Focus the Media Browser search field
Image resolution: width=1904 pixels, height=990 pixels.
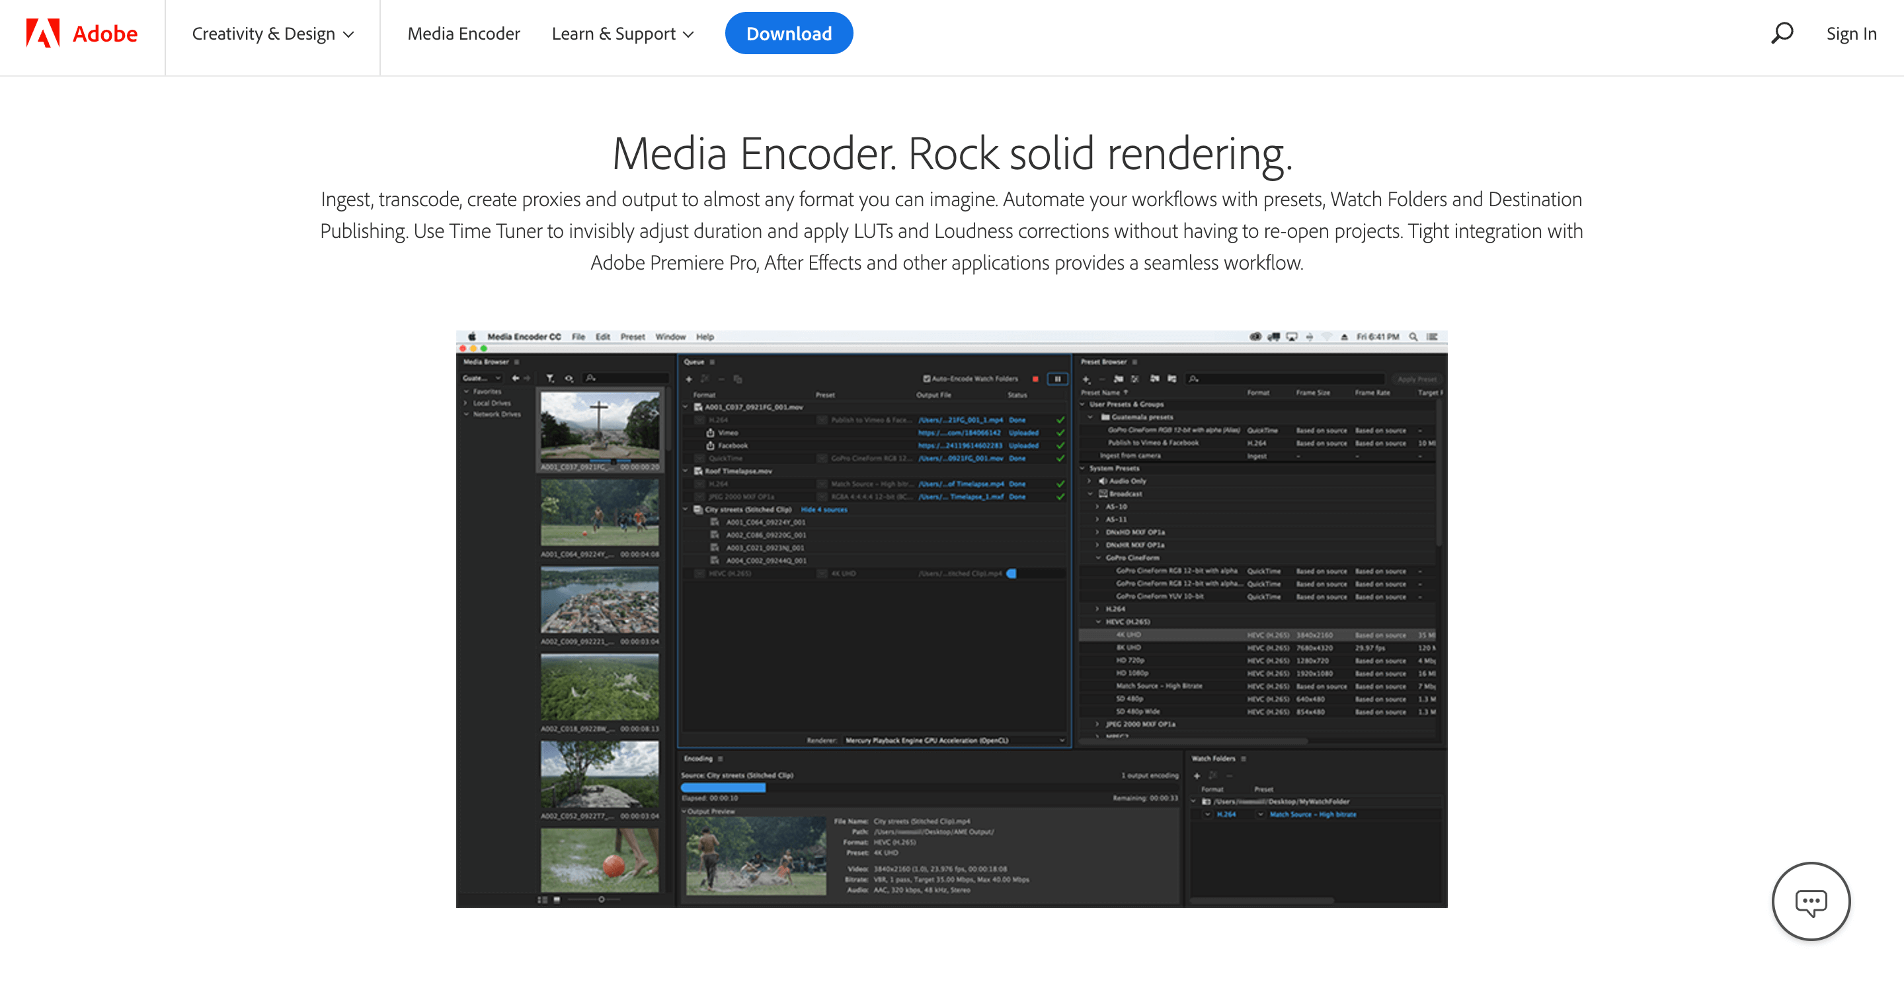[x=625, y=378]
